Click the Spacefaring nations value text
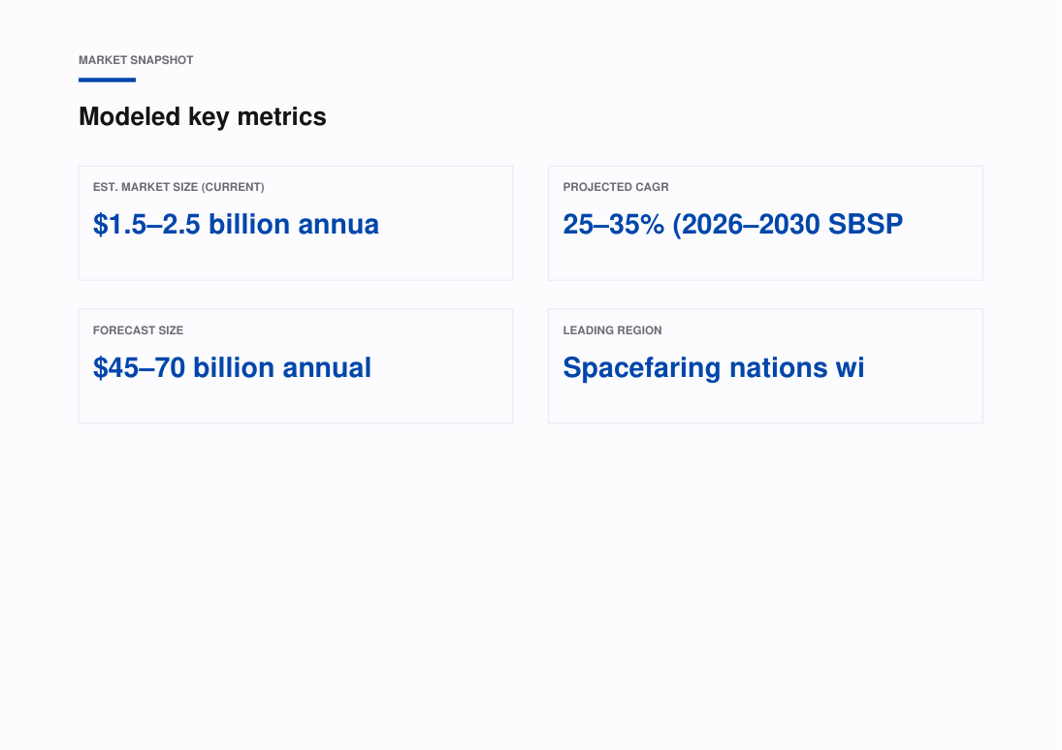The height and width of the screenshot is (750, 1062). coord(714,367)
